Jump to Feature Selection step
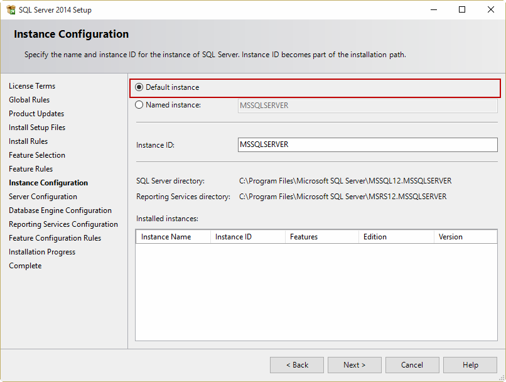 point(37,155)
